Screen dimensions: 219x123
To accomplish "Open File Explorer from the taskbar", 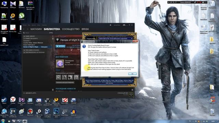I will [x=9, y=121].
